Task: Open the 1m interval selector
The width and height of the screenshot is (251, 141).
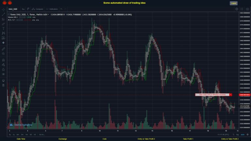Action: click(x=23, y=9)
